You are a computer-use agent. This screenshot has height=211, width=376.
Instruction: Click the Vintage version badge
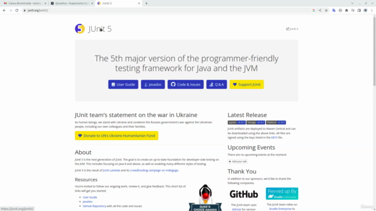256,122
